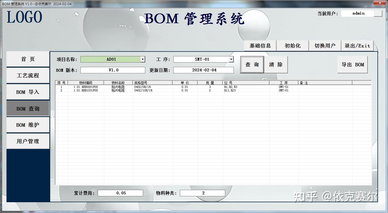Switch to 工艺流程 section
Image resolution: width=388 pixels, height=213 pixels.
[x=28, y=75]
